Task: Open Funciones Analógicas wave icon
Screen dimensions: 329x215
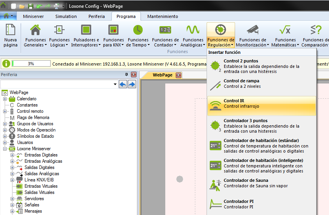Action: tap(193, 30)
